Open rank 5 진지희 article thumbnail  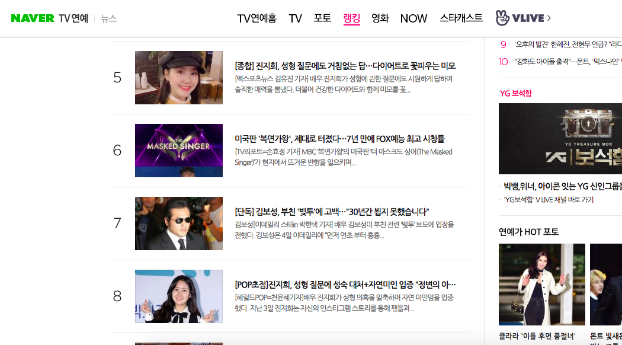coord(178,78)
